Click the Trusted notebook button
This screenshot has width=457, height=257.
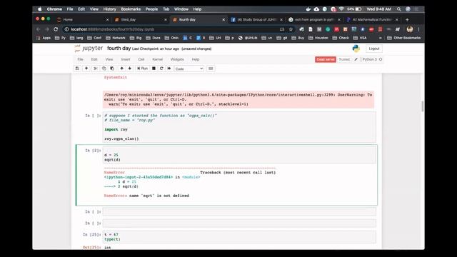344,59
